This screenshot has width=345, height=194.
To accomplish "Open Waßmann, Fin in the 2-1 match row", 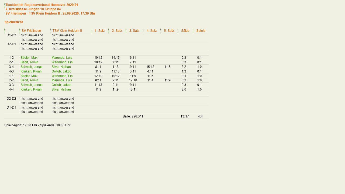I will (62, 62).
